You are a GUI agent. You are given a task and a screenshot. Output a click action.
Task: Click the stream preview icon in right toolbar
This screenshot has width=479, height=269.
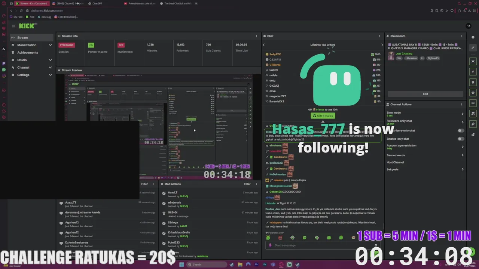[473, 61]
